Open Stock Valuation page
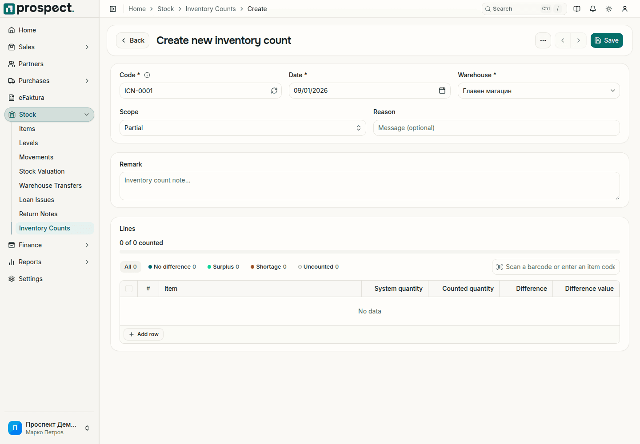This screenshot has height=444, width=640. [x=55, y=171]
